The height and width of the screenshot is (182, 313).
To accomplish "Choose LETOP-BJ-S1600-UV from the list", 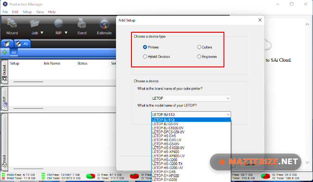I will (191, 128).
